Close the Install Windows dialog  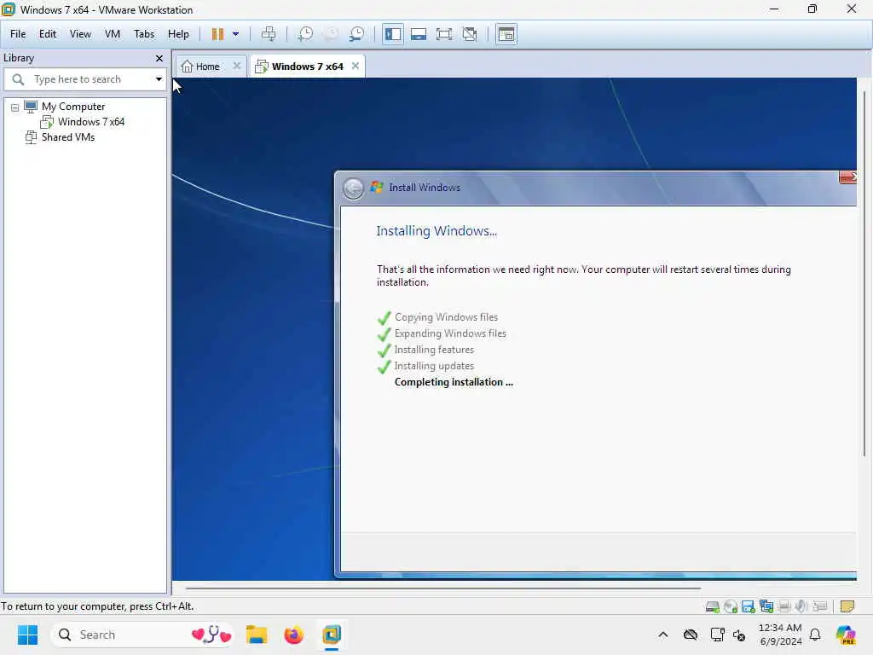[x=848, y=177]
